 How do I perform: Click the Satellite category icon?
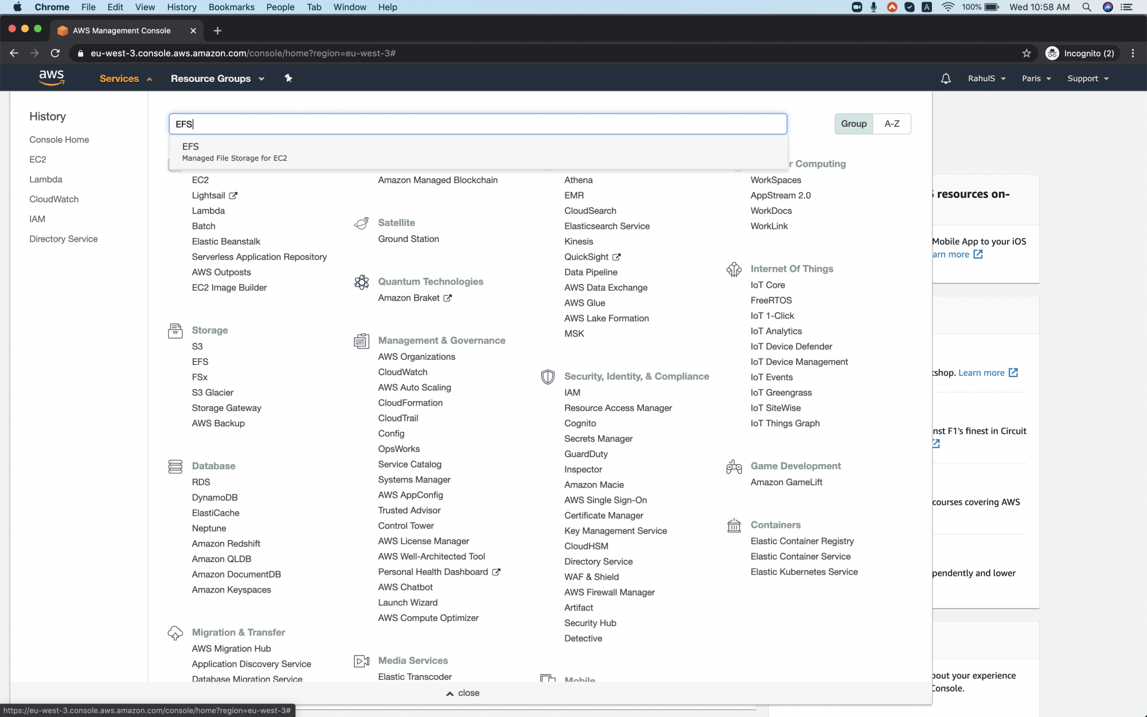click(361, 223)
